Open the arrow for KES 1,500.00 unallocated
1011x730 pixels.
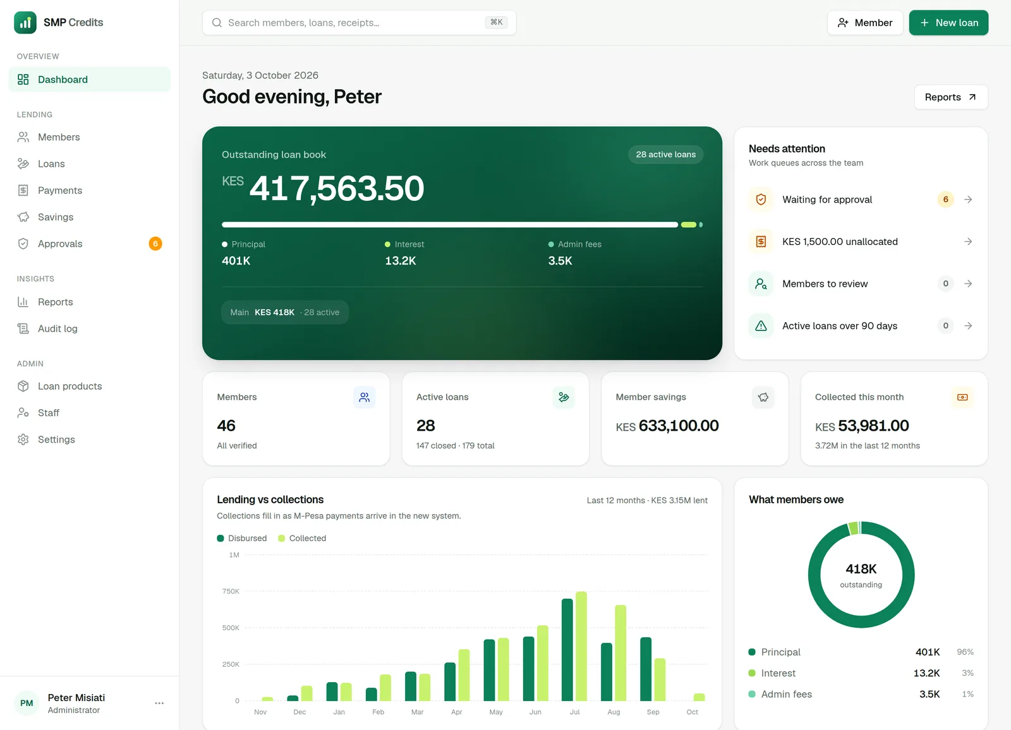(968, 242)
